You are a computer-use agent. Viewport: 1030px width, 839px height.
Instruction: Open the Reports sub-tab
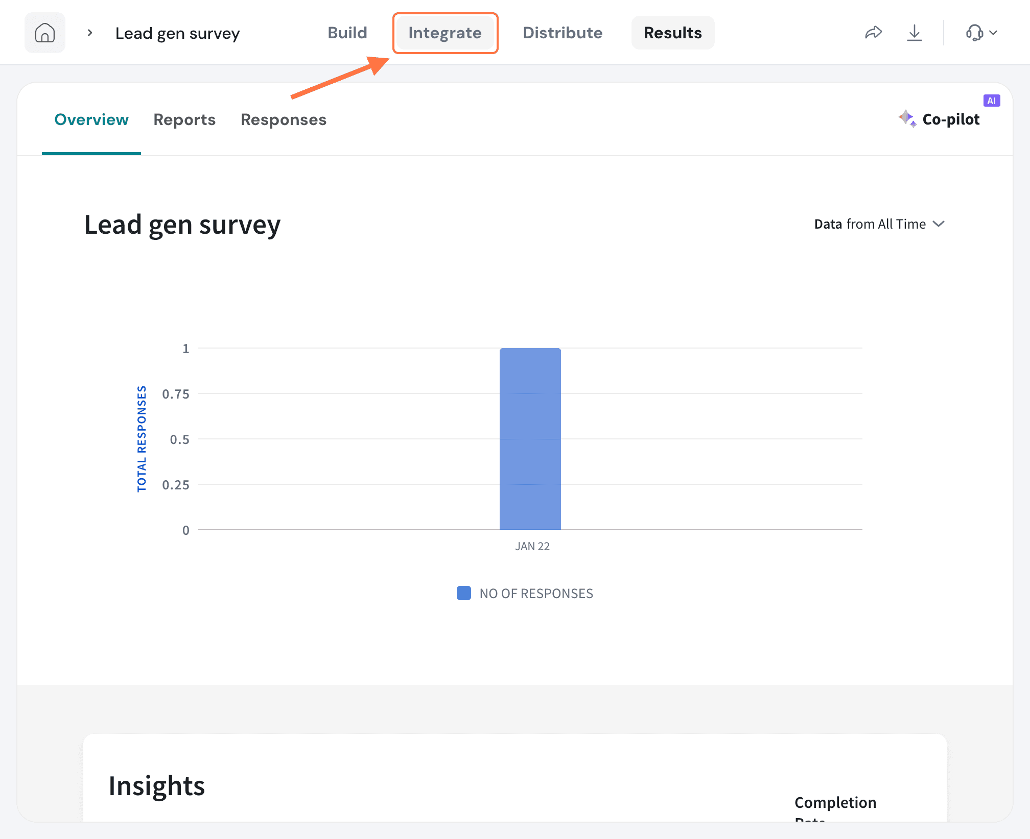184,119
